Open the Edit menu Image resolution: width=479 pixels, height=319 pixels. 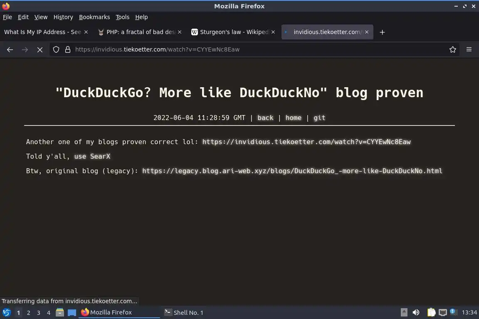click(23, 17)
